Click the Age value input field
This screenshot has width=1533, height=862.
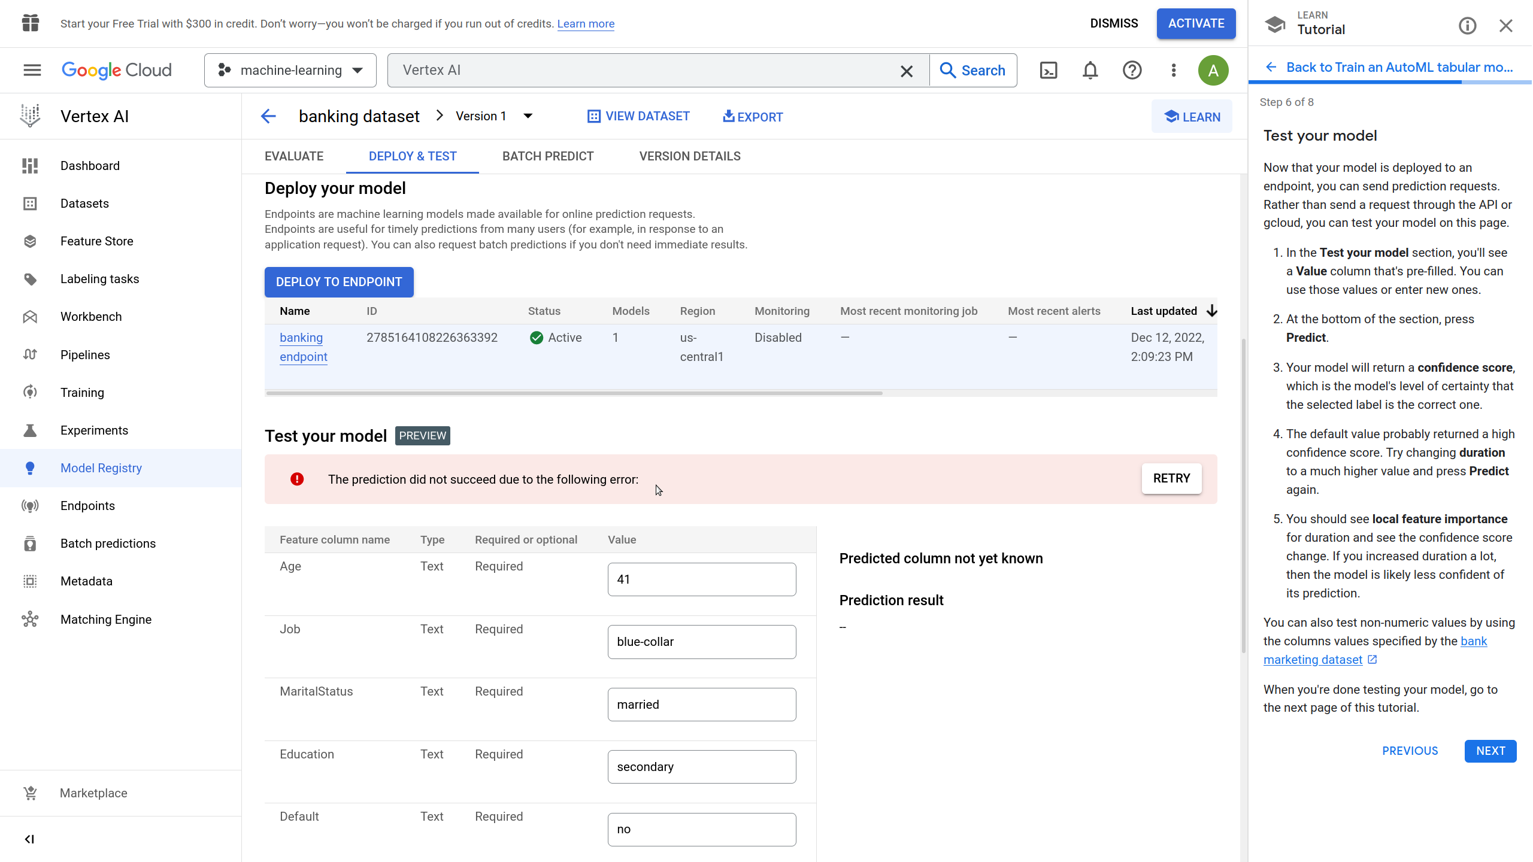coord(701,579)
